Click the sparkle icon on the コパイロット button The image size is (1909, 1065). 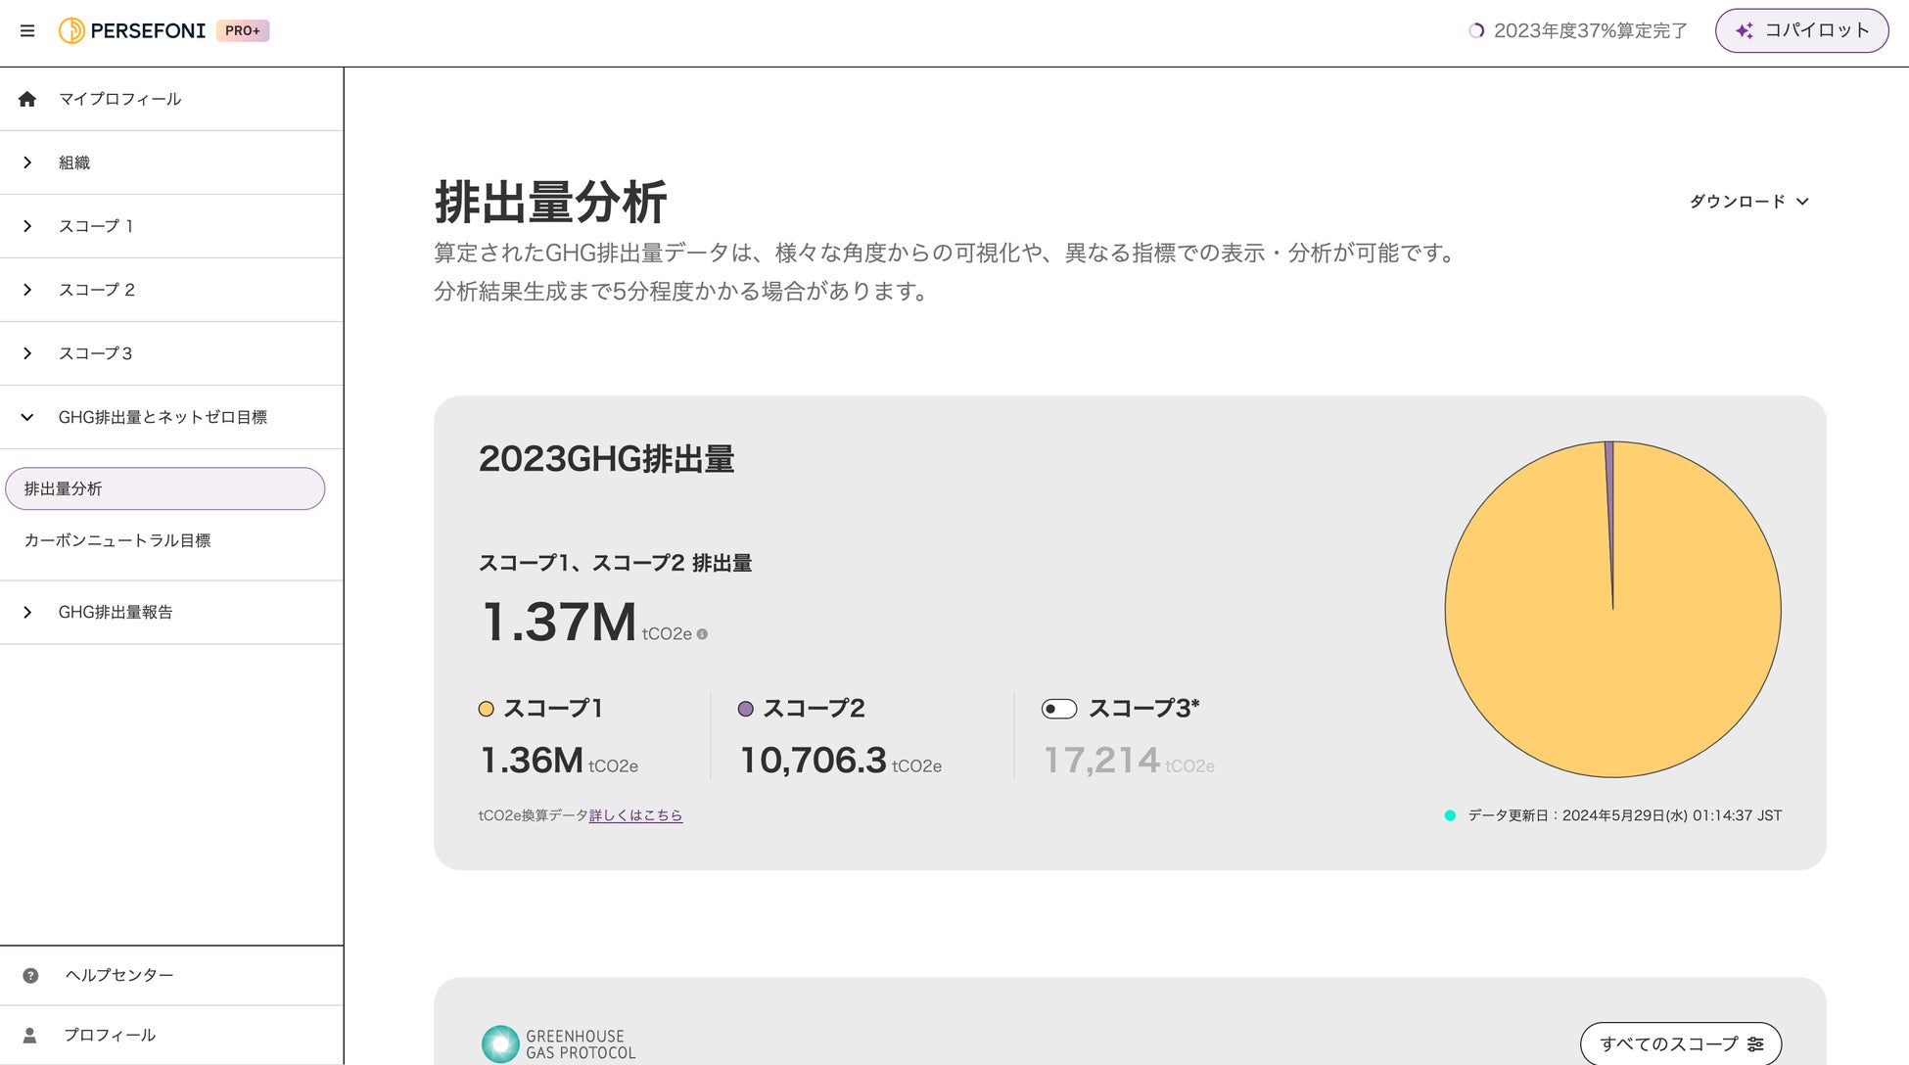point(1745,31)
